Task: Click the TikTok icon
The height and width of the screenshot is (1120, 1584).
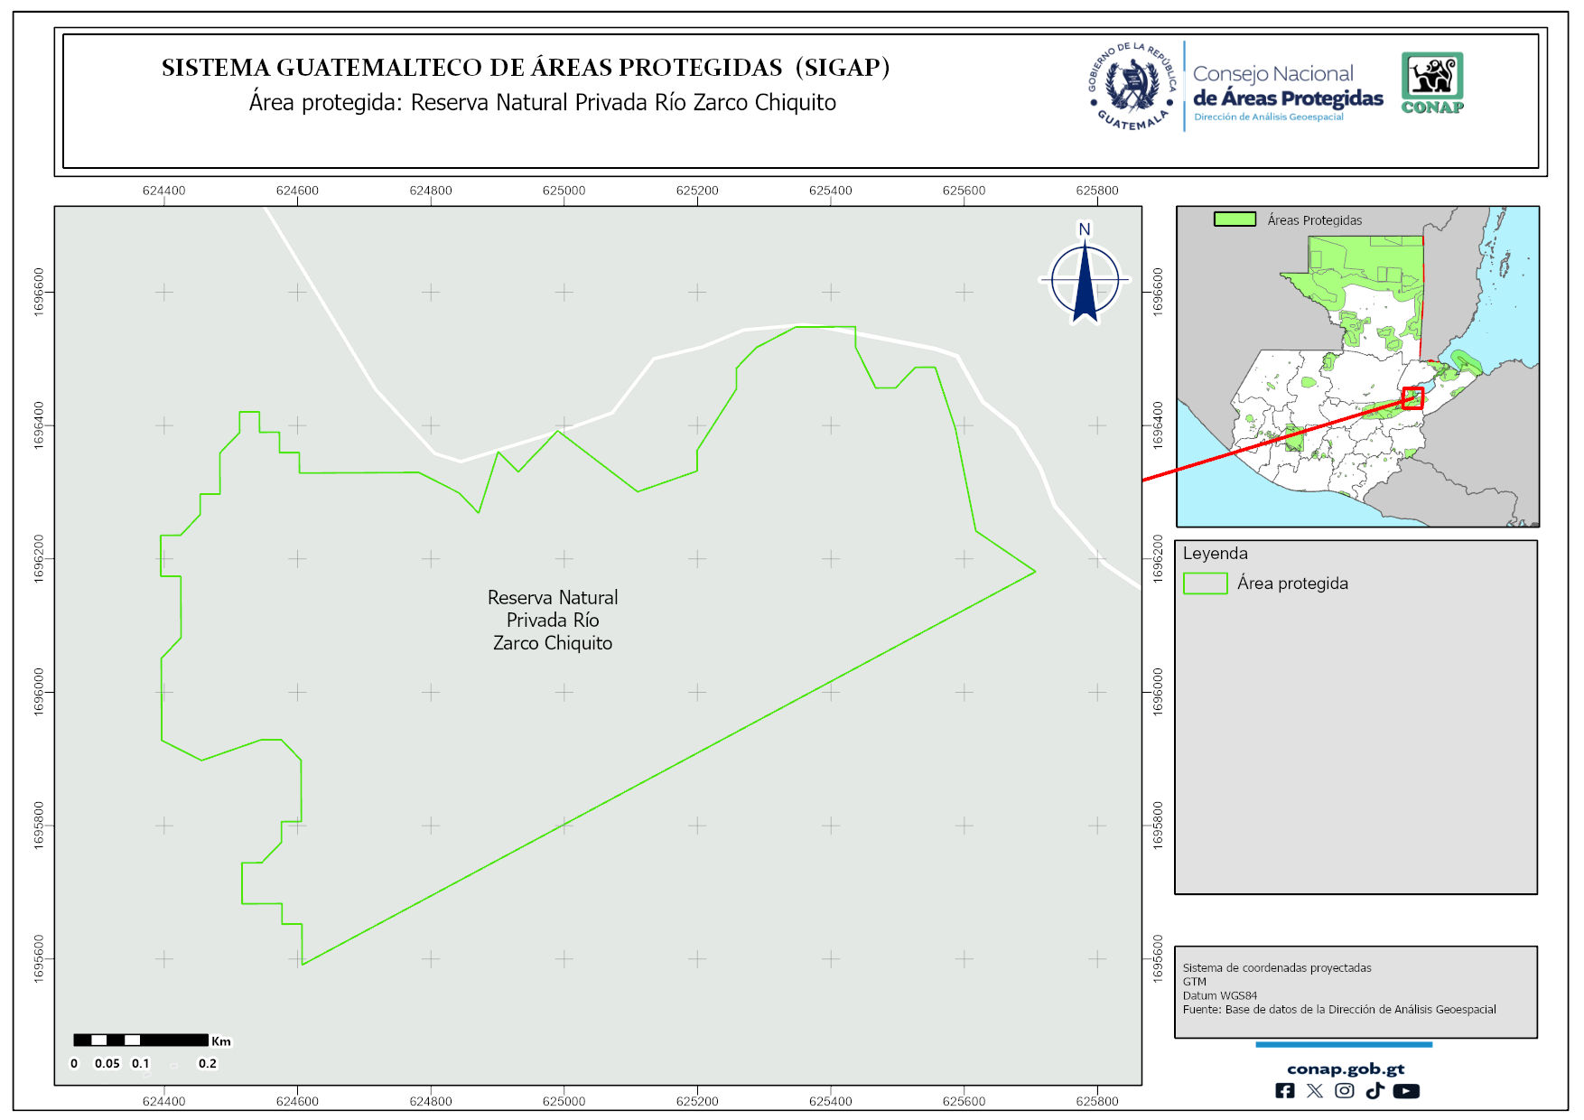Action: point(1374,1091)
